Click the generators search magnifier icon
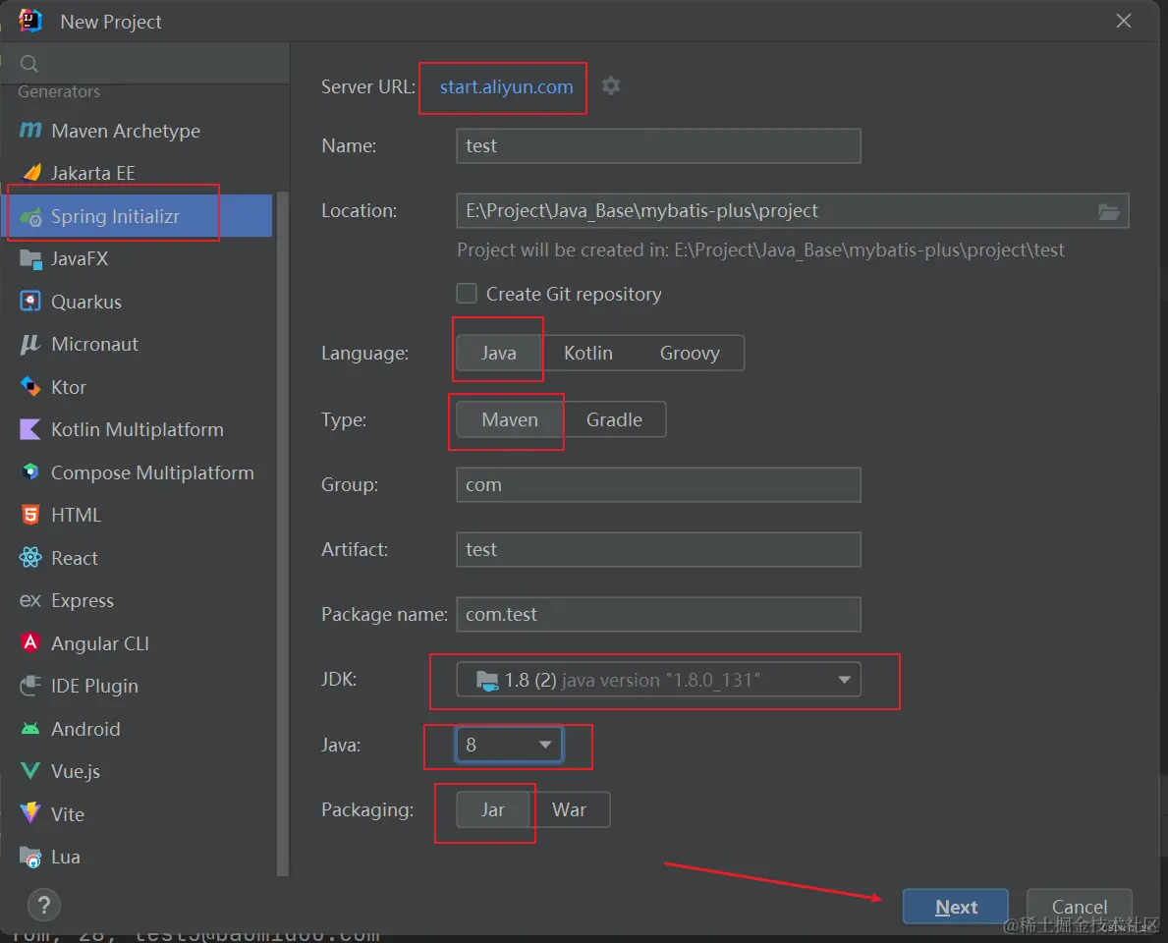 click(x=29, y=63)
